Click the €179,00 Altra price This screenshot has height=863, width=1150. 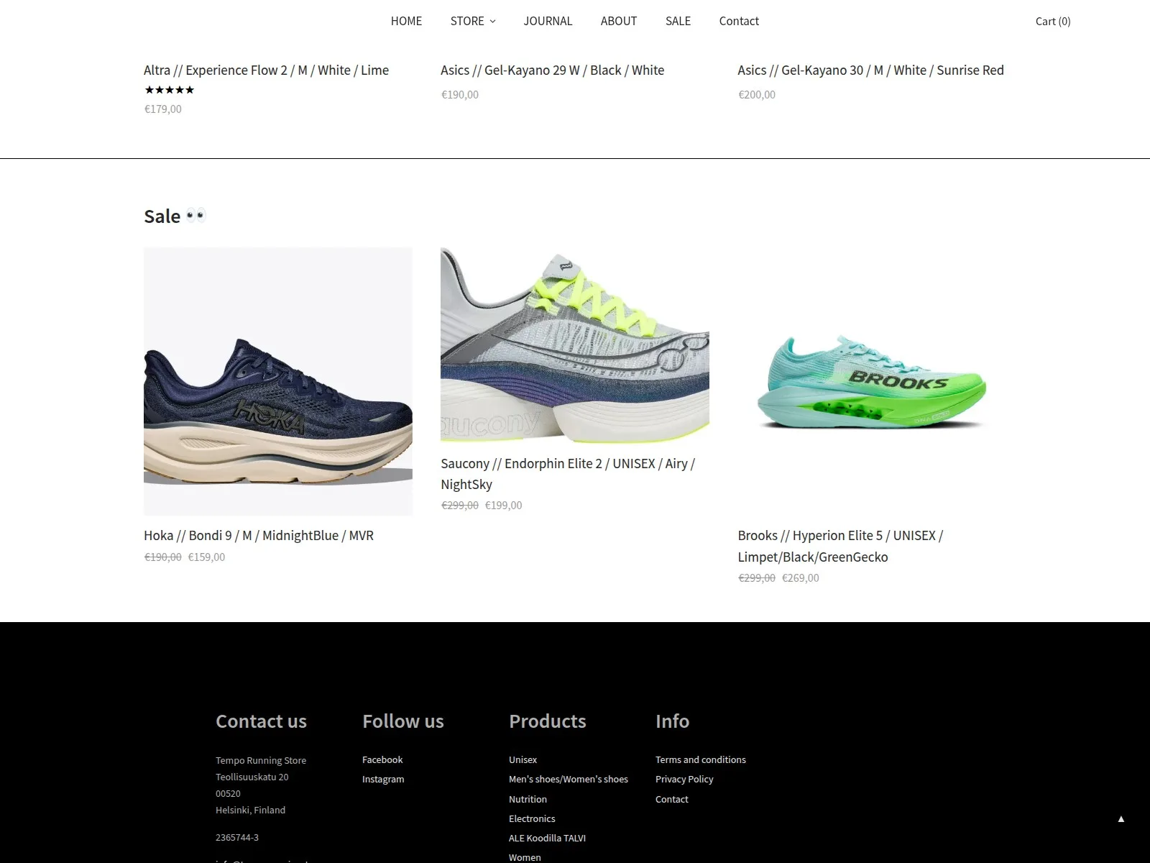(x=163, y=109)
